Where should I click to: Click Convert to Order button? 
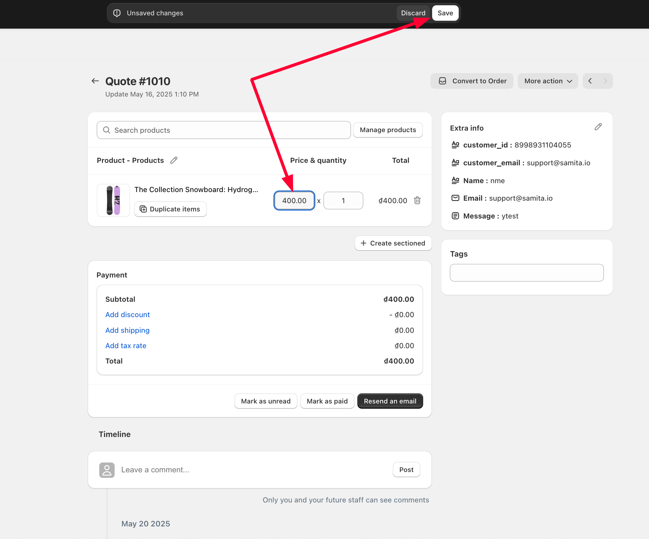(472, 81)
